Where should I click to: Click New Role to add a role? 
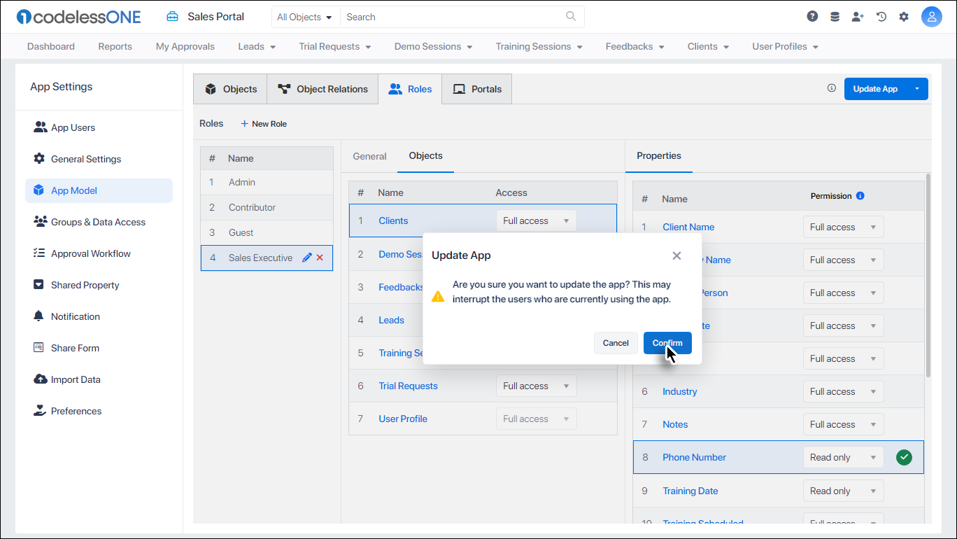coord(264,123)
